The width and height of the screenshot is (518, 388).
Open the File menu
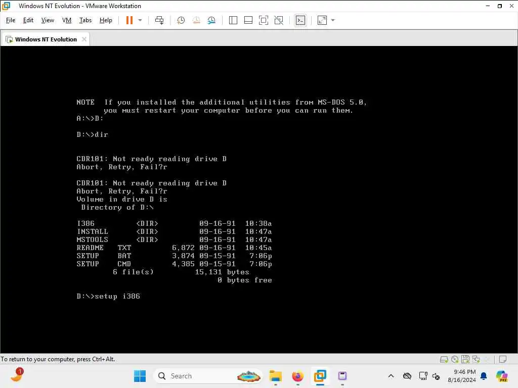pos(11,20)
